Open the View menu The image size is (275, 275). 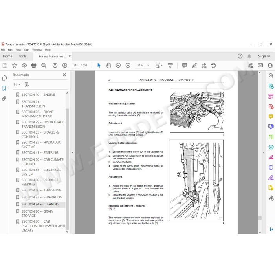(x=18, y=50)
